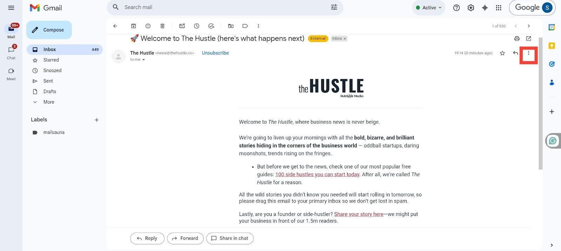Open 'Share your story here' link
The height and width of the screenshot is (251, 561).
pos(359,214)
